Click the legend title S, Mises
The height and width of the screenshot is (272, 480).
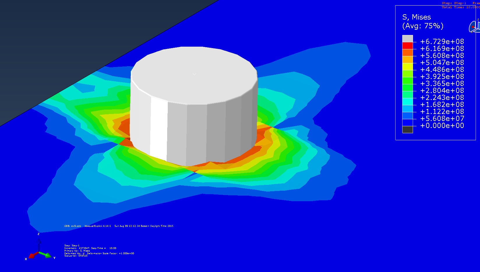[x=417, y=17]
